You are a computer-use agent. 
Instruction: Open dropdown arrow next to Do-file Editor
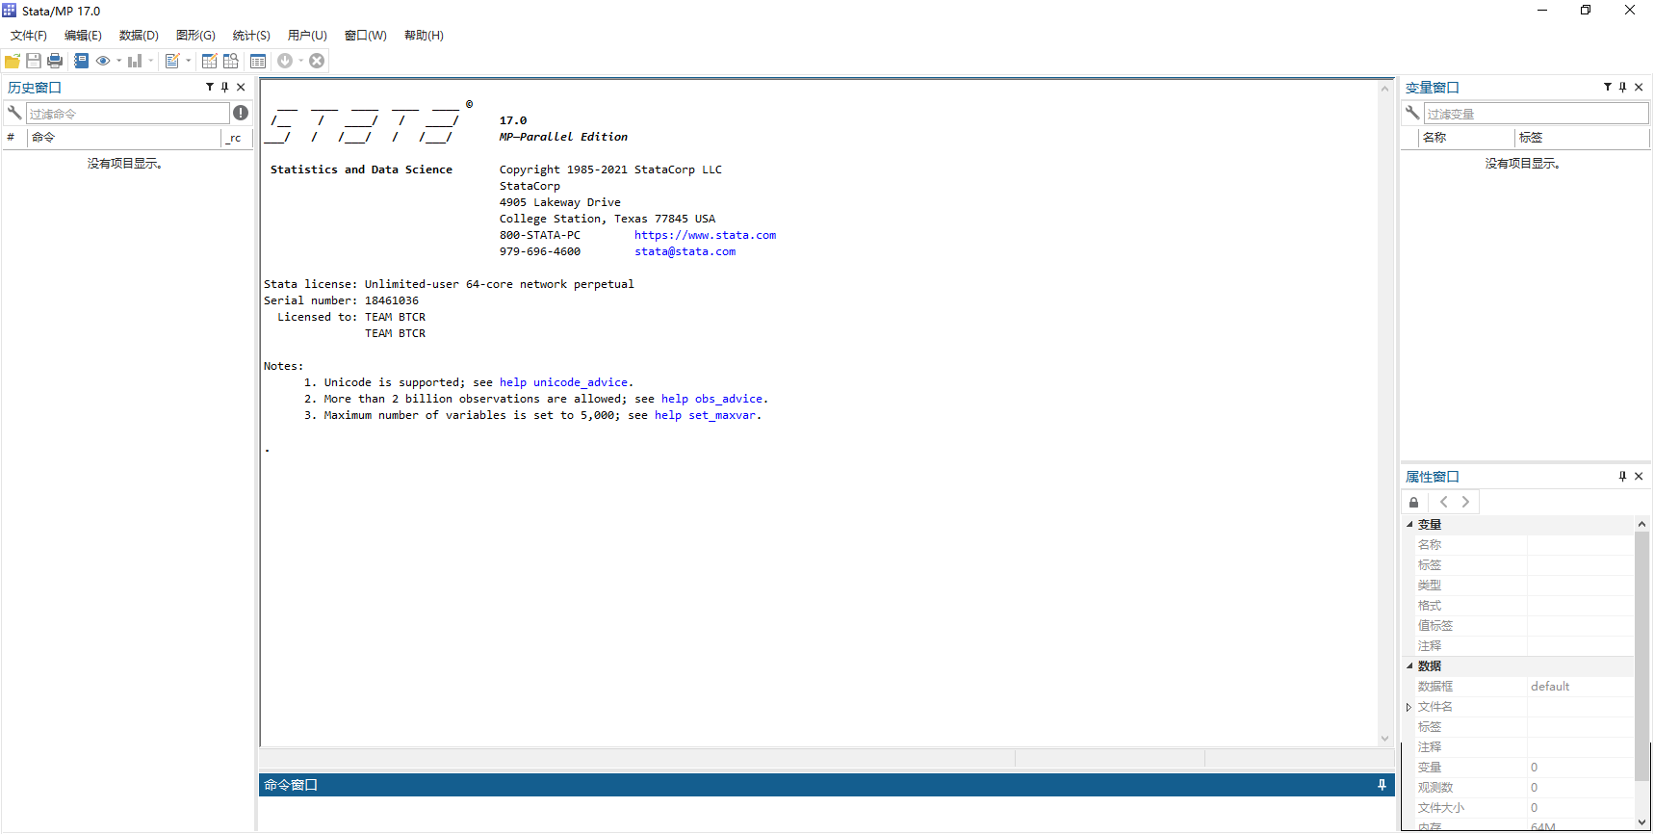189,61
